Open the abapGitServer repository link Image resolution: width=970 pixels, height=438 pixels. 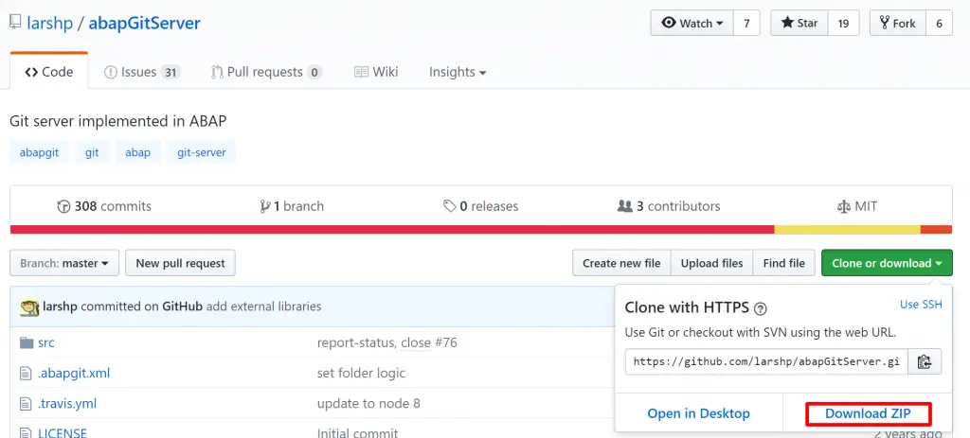144,24
